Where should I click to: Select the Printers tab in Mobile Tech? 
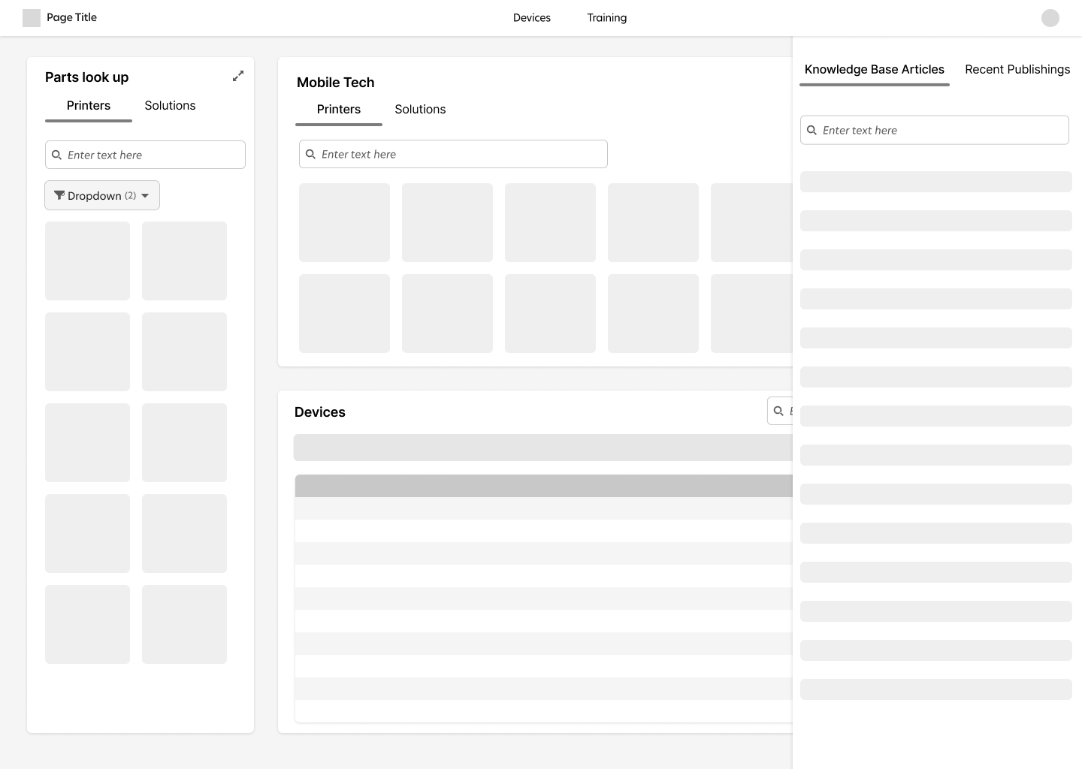[339, 109]
